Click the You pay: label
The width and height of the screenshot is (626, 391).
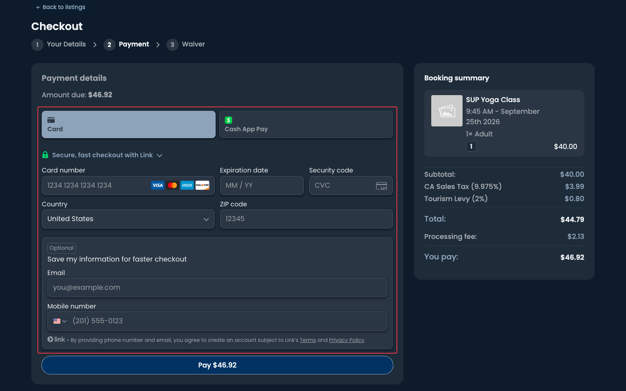pos(441,257)
